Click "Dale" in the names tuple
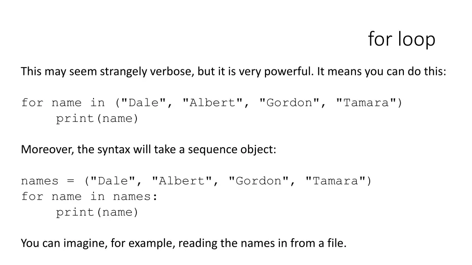This screenshot has height=265, width=472. (x=113, y=181)
